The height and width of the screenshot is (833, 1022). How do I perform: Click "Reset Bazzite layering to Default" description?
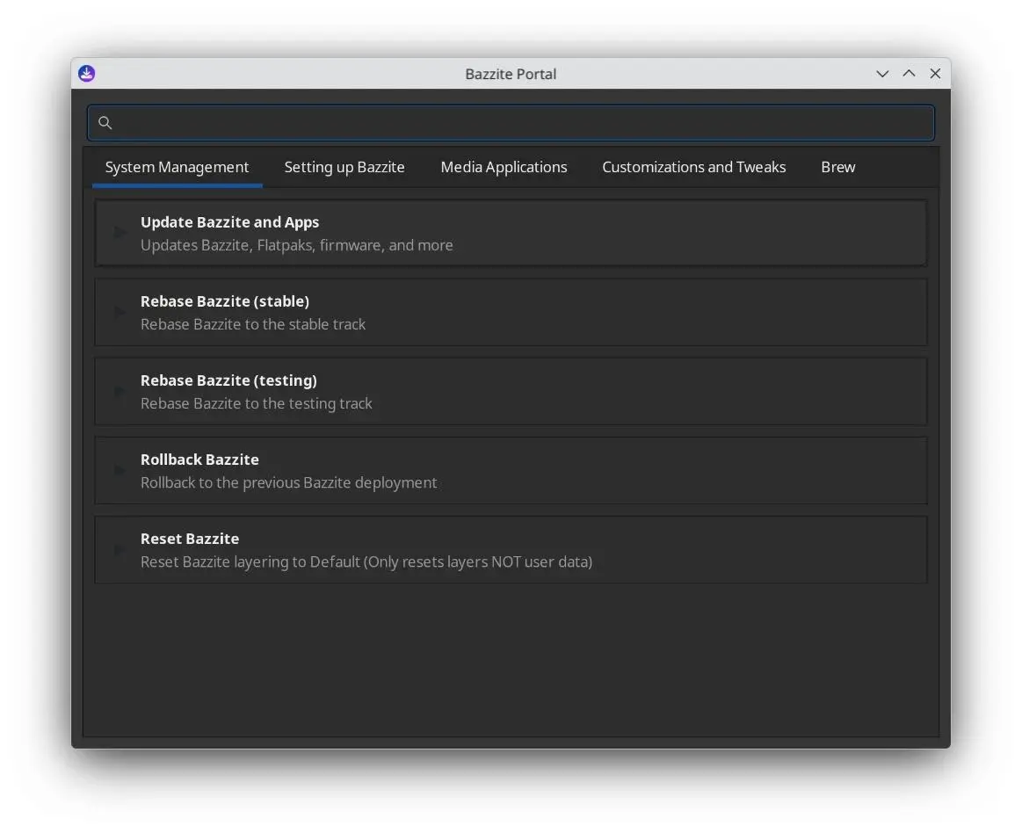(366, 561)
